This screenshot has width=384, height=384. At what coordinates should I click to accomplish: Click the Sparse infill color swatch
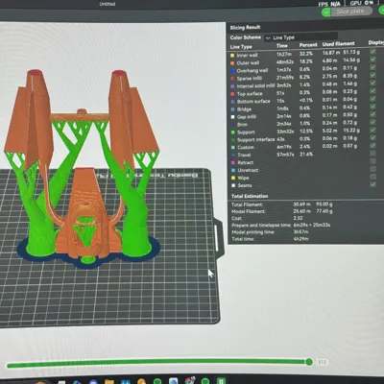click(232, 79)
